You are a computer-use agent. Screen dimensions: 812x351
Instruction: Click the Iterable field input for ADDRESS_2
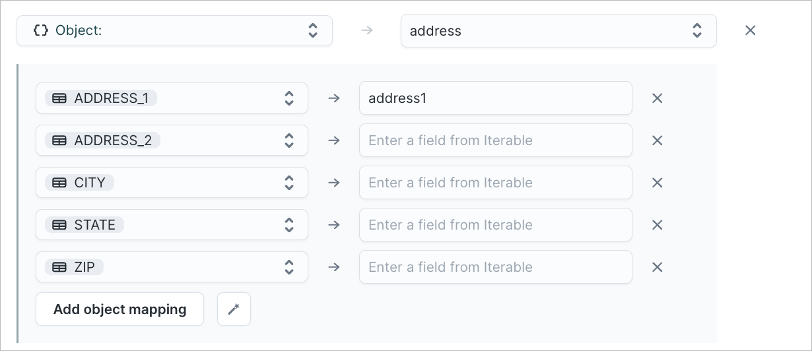pos(496,141)
